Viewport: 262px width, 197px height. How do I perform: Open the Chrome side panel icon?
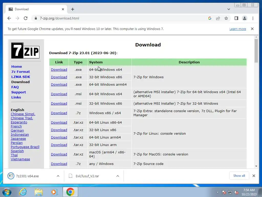pyautogui.click(x=236, y=18)
